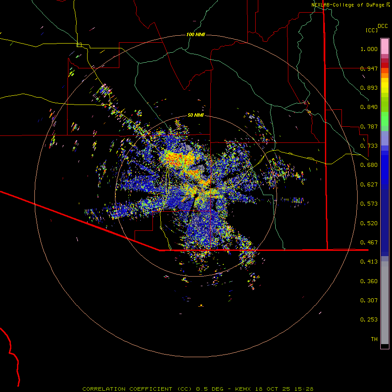
Task: Click the bright green color bar segment
Action: point(385,119)
